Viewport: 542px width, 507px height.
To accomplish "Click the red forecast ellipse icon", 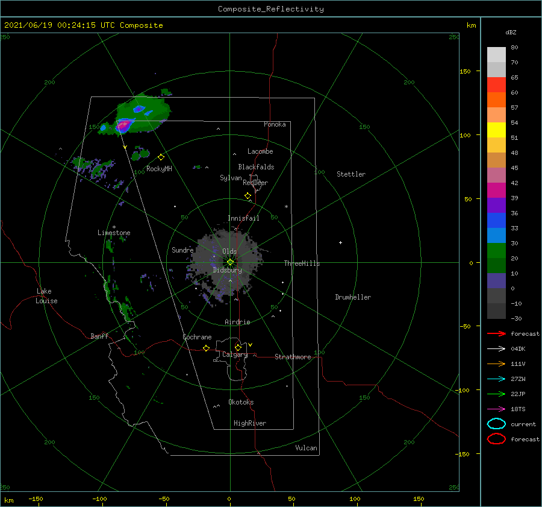I will click(496, 439).
